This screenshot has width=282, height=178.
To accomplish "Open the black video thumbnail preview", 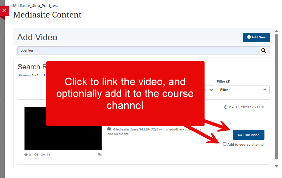I will [x=63, y=128].
